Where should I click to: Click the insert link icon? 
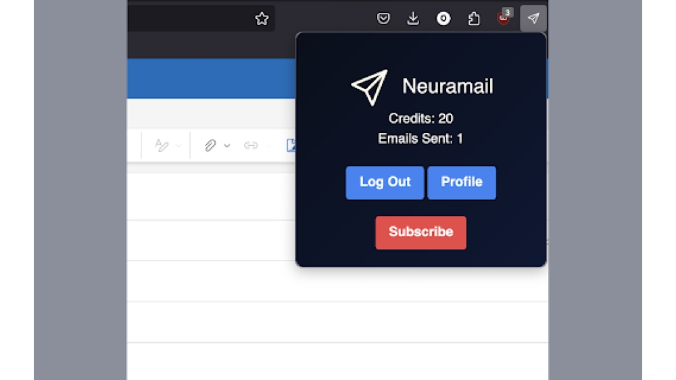click(251, 146)
